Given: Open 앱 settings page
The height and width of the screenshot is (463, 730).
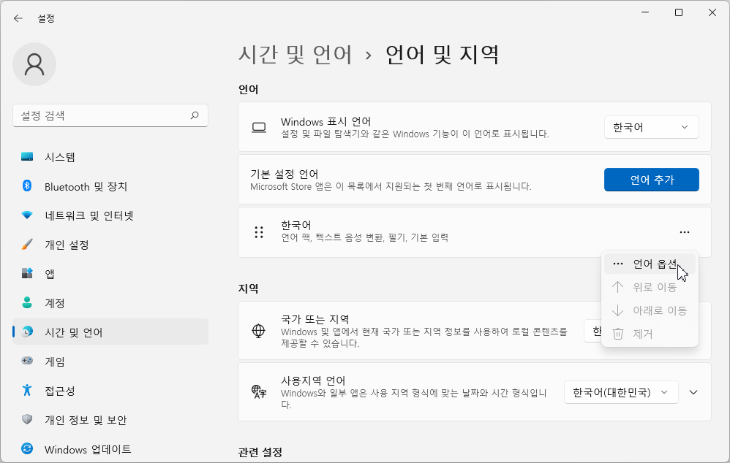Looking at the screenshot, I should [110, 275].
